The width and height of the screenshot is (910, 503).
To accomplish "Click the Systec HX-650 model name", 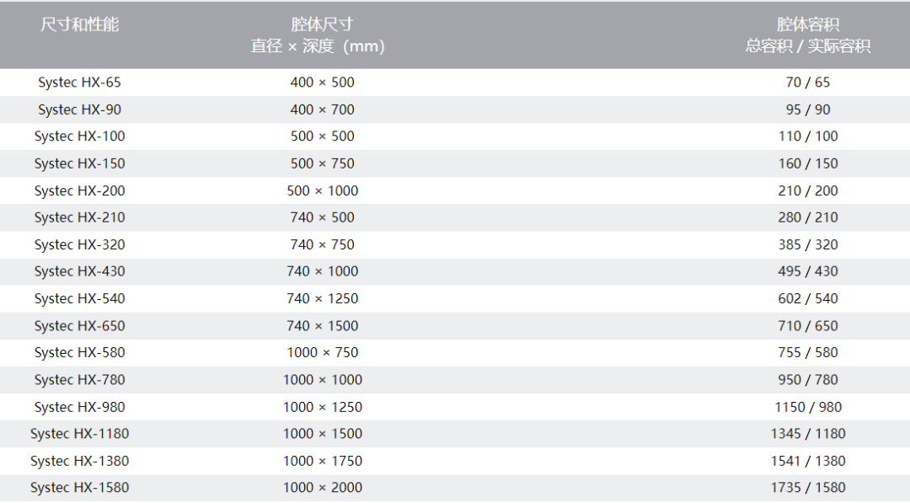I will [x=80, y=326].
